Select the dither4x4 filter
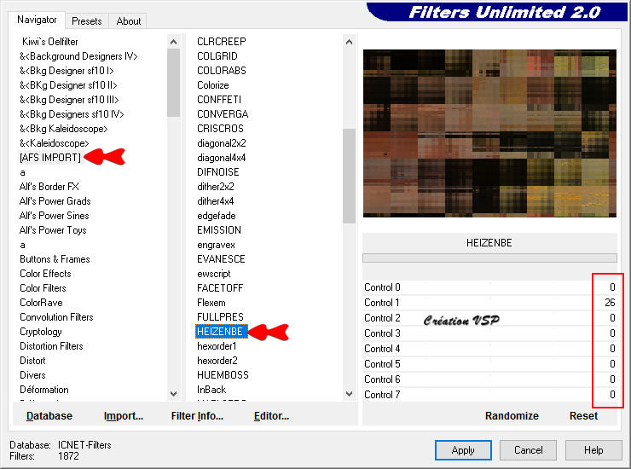Screen dimensions: 631x469 coord(215,201)
